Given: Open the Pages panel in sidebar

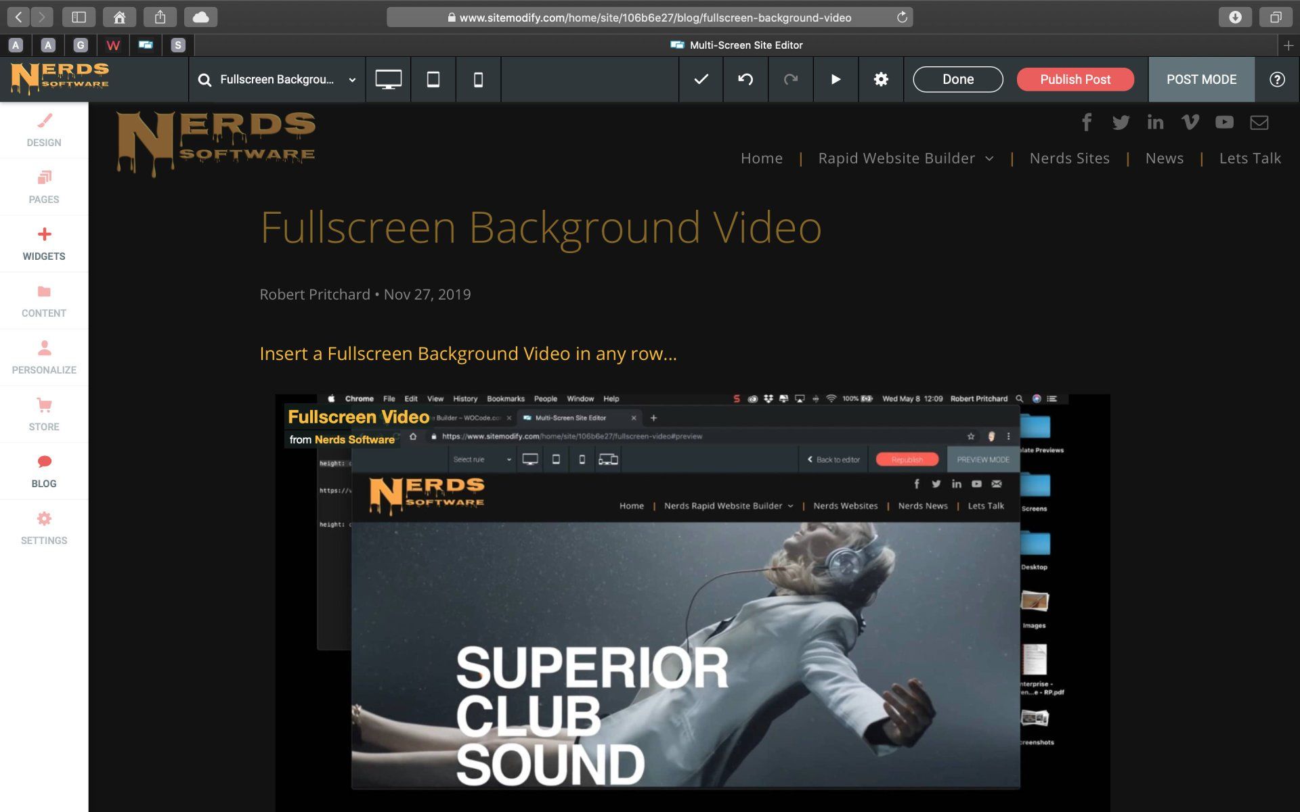Looking at the screenshot, I should [44, 187].
